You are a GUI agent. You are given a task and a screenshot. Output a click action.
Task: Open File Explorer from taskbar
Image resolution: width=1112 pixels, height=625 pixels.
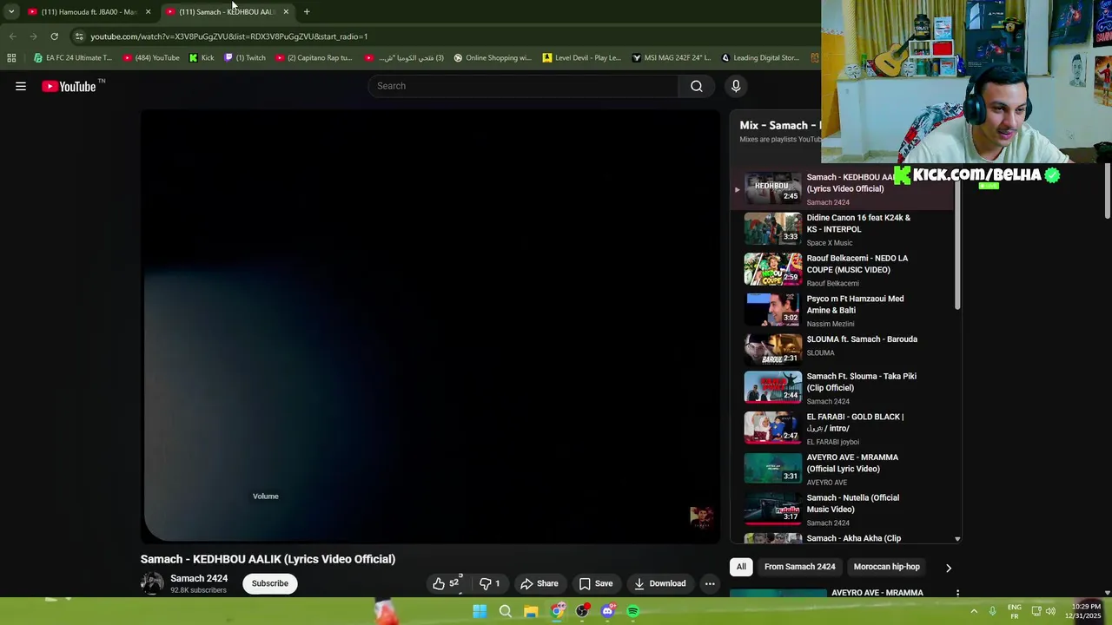tap(531, 611)
